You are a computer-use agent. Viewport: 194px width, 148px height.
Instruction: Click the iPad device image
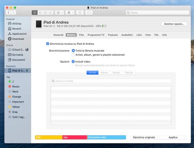pyautogui.click(x=38, y=24)
